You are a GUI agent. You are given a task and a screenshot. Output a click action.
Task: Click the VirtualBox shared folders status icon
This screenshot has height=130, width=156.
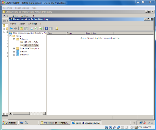[x=123, y=127]
